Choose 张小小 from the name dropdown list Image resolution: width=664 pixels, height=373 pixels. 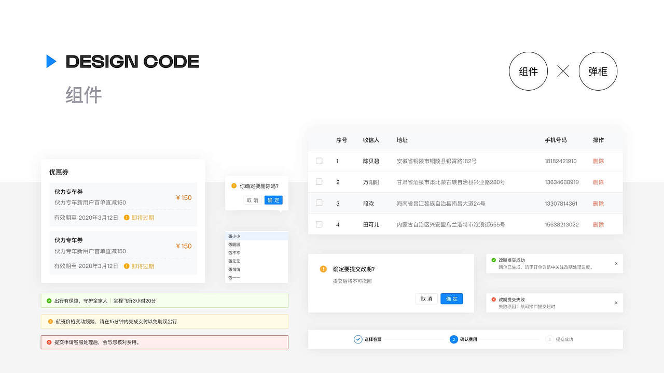point(257,236)
